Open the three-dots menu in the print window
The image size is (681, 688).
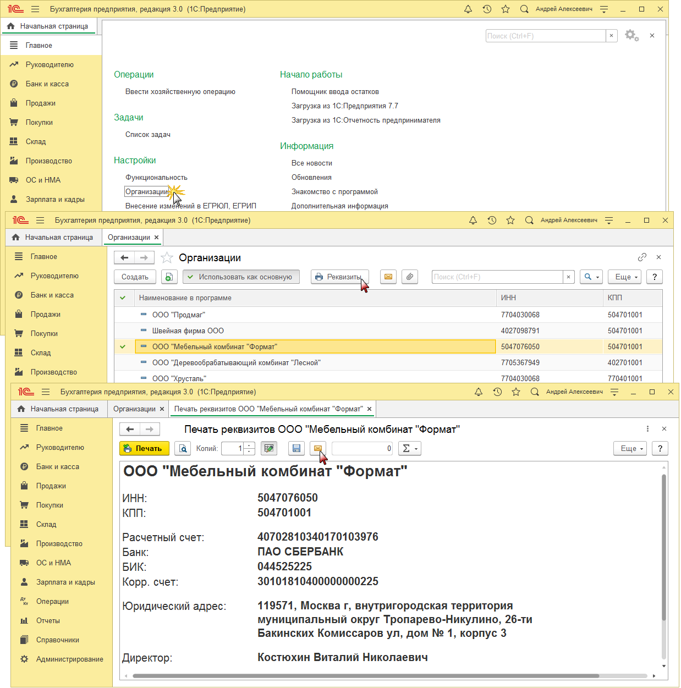point(647,429)
